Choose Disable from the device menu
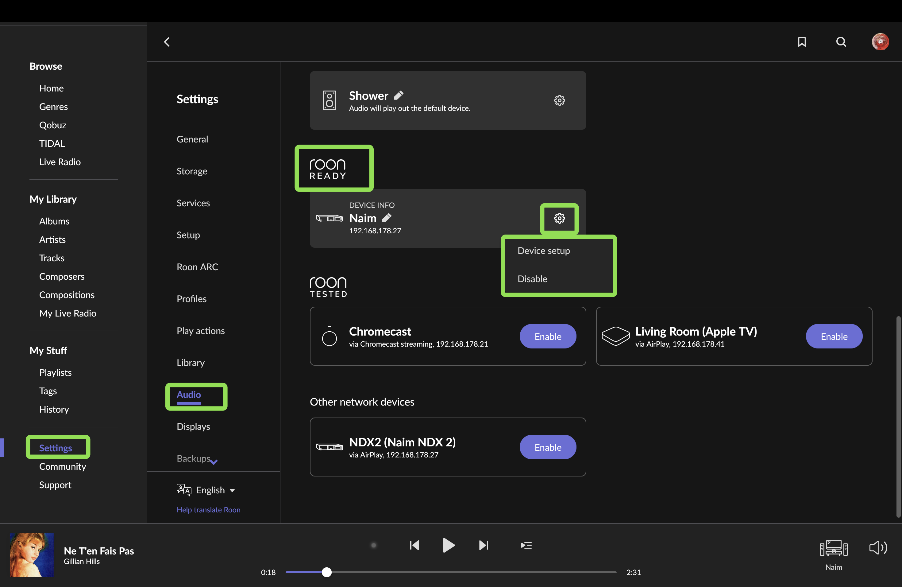 point(532,279)
